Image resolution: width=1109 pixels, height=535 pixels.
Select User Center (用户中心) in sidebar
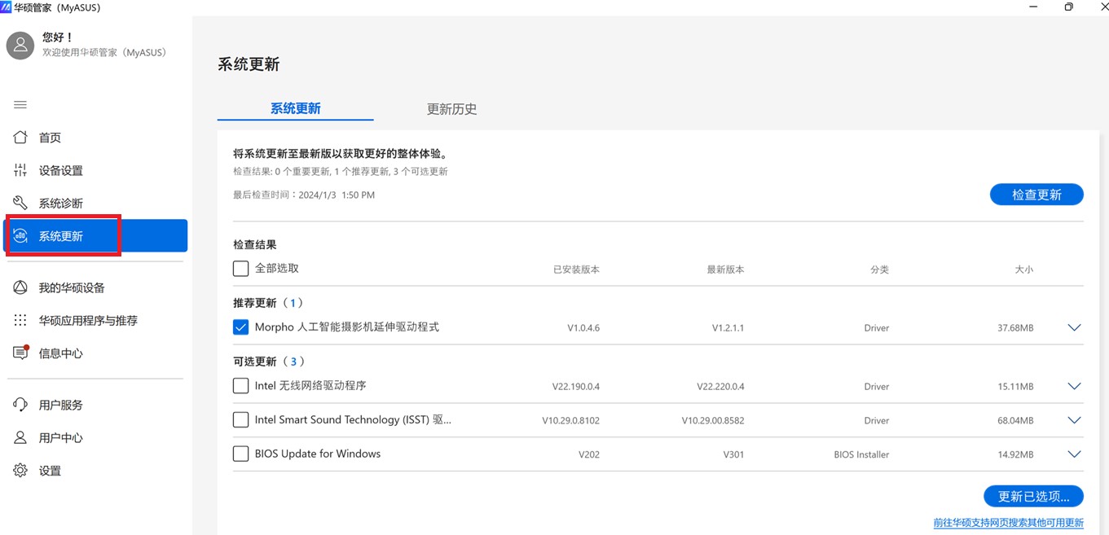(60, 437)
